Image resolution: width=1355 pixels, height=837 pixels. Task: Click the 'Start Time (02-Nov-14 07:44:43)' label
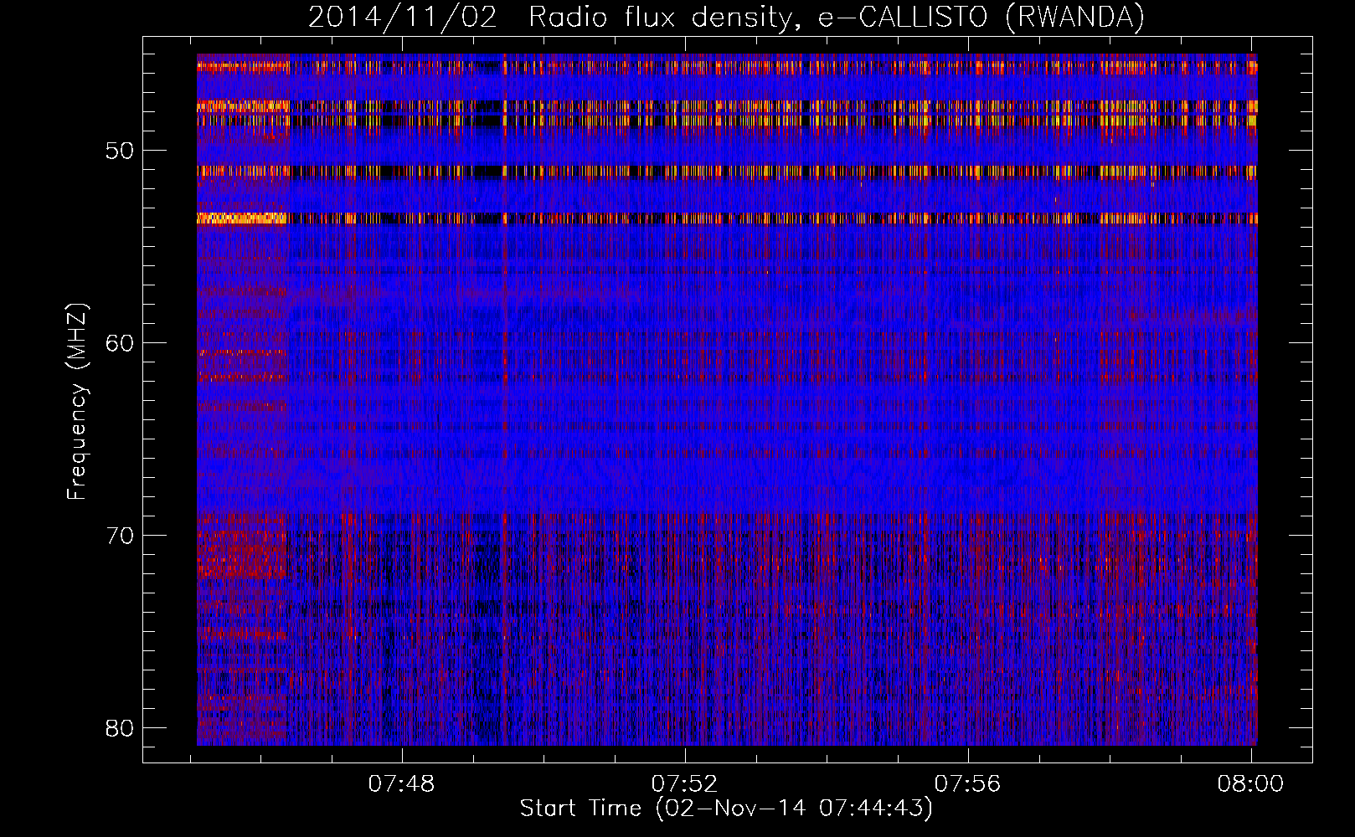pos(726,809)
